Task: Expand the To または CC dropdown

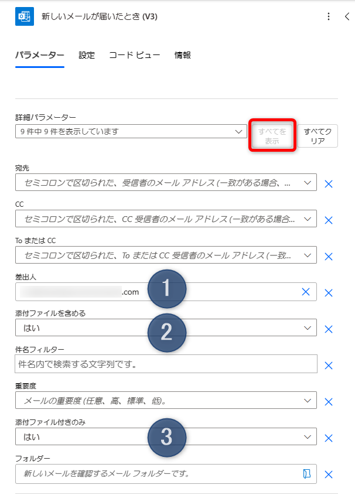Action: (166, 255)
